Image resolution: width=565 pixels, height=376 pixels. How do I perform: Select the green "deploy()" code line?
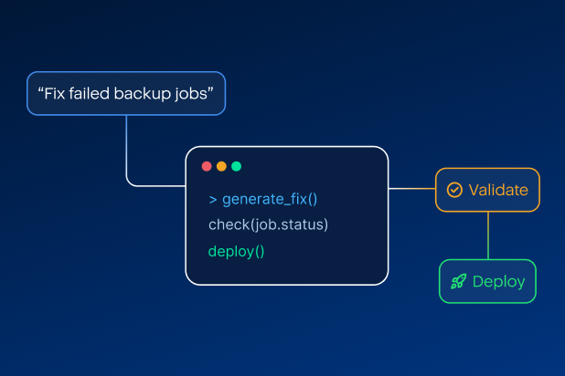coord(237,252)
